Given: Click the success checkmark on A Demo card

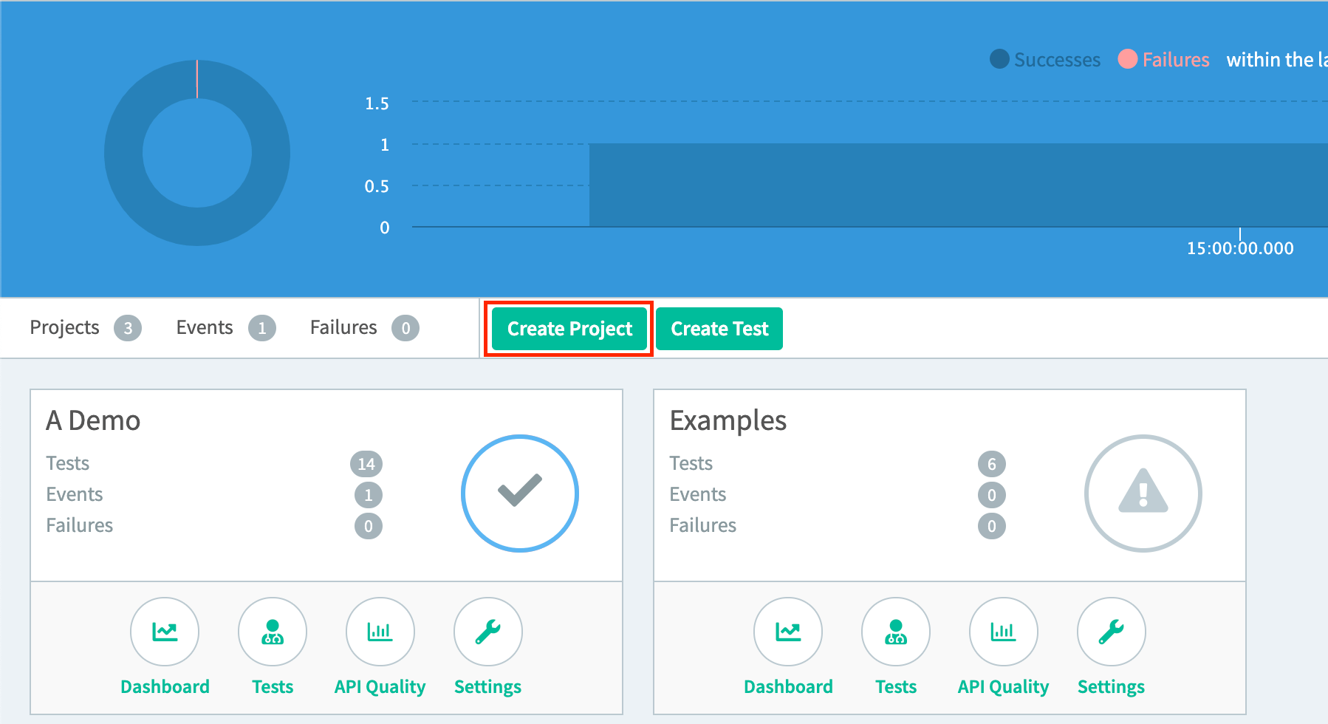Looking at the screenshot, I should coord(520,493).
